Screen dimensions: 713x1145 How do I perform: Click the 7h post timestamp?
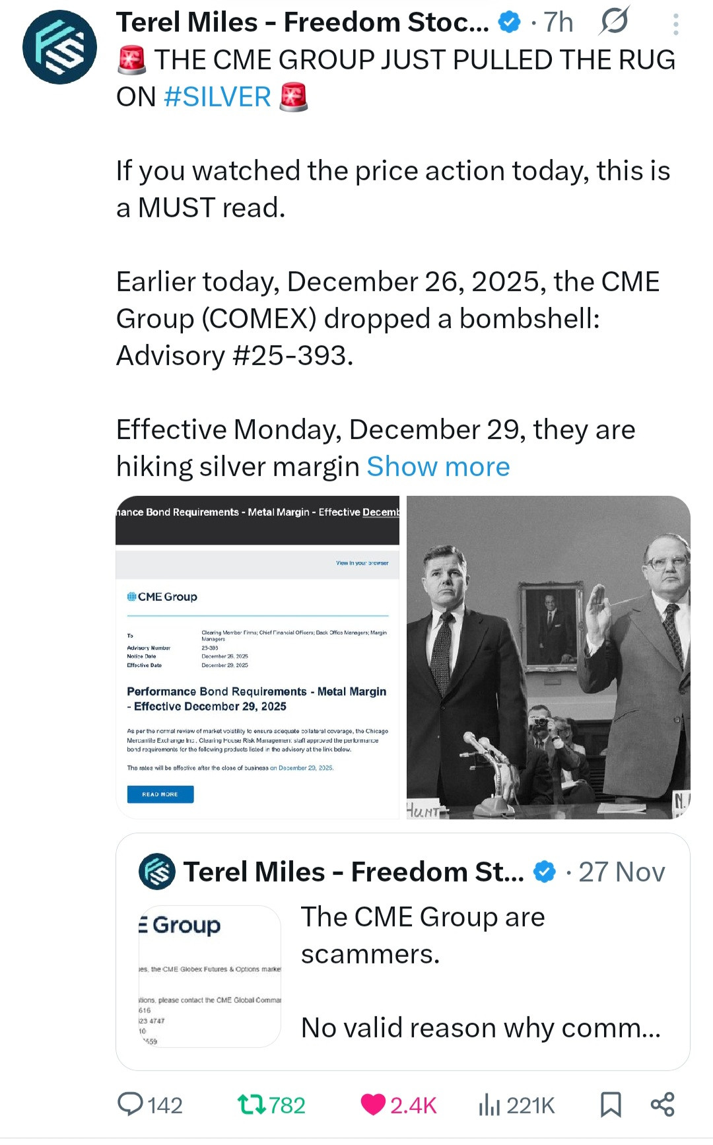point(558,22)
